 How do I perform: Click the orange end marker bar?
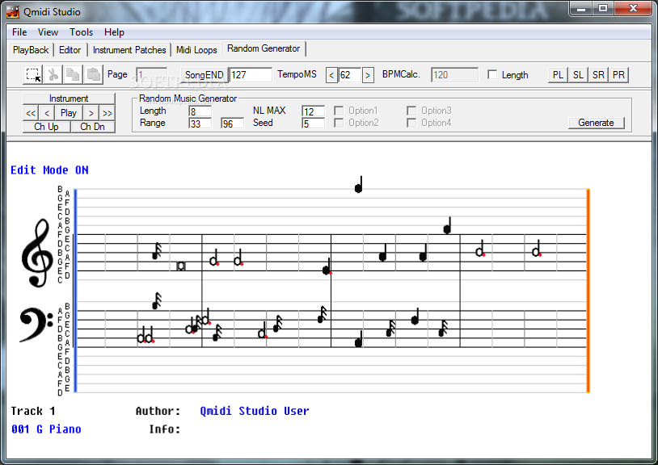coord(588,291)
